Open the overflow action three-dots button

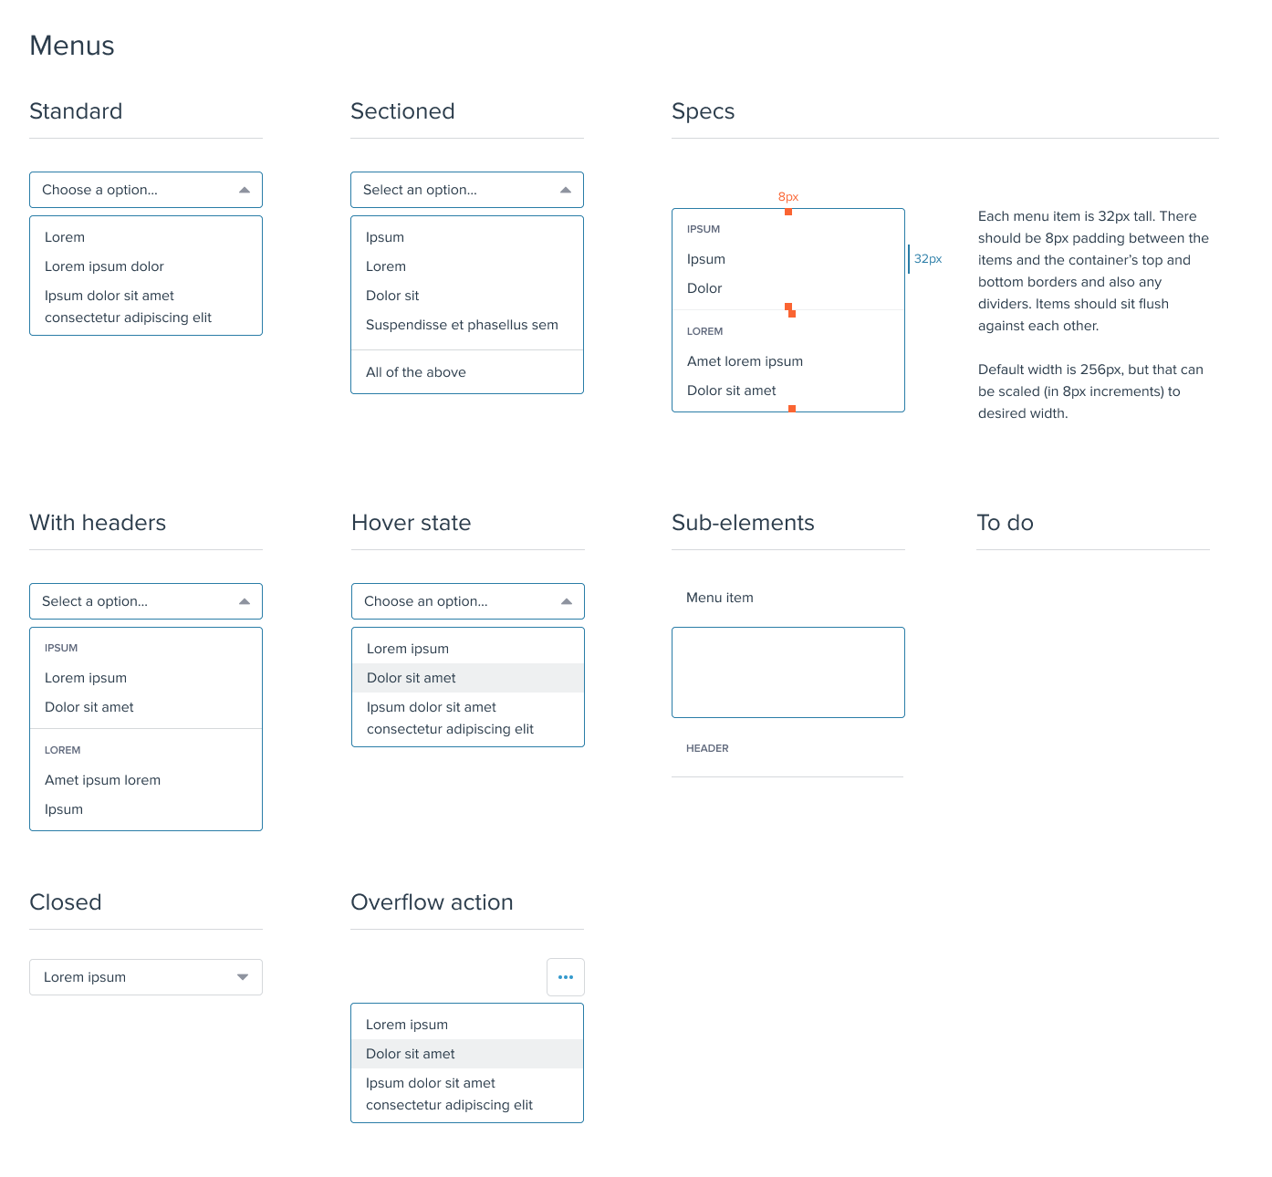(x=566, y=977)
